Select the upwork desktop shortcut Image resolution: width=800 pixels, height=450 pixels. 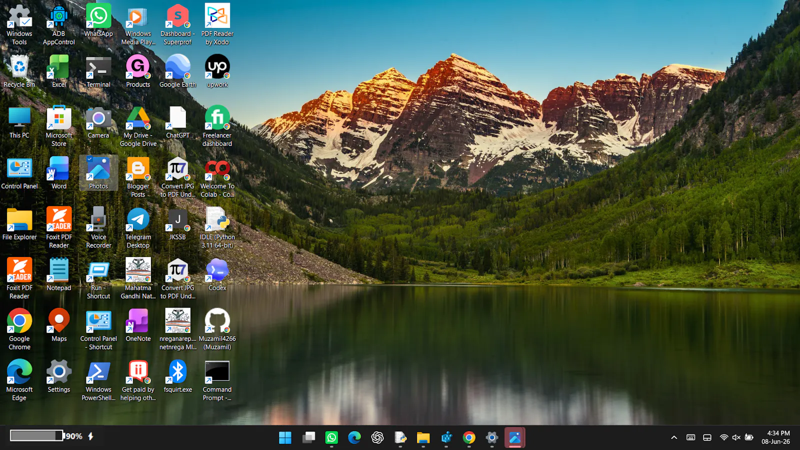click(217, 71)
